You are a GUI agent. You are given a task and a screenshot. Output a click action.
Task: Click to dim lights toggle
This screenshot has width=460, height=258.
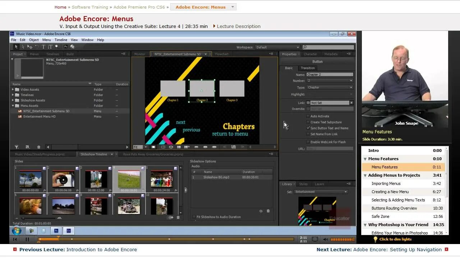click(x=392, y=239)
